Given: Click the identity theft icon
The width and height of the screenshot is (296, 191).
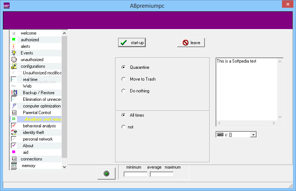Looking at the screenshot, I should click(14, 132).
